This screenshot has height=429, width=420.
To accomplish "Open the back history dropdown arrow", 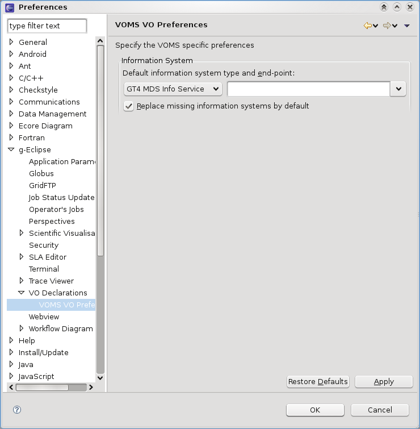I will pyautogui.click(x=376, y=26).
